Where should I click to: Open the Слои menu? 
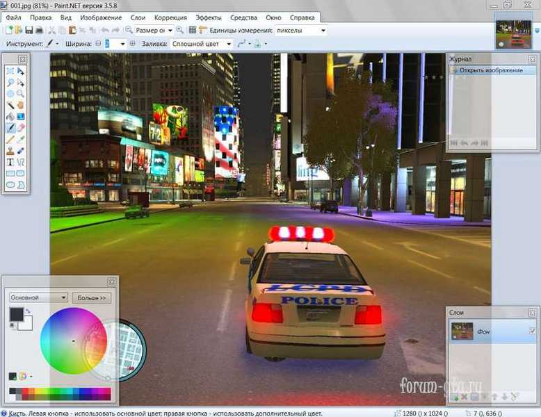point(138,17)
